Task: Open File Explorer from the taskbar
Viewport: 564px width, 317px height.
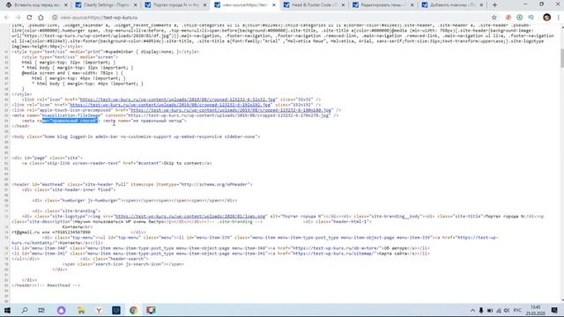Action: tap(81, 310)
